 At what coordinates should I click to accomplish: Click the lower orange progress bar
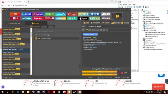pos(99,74)
